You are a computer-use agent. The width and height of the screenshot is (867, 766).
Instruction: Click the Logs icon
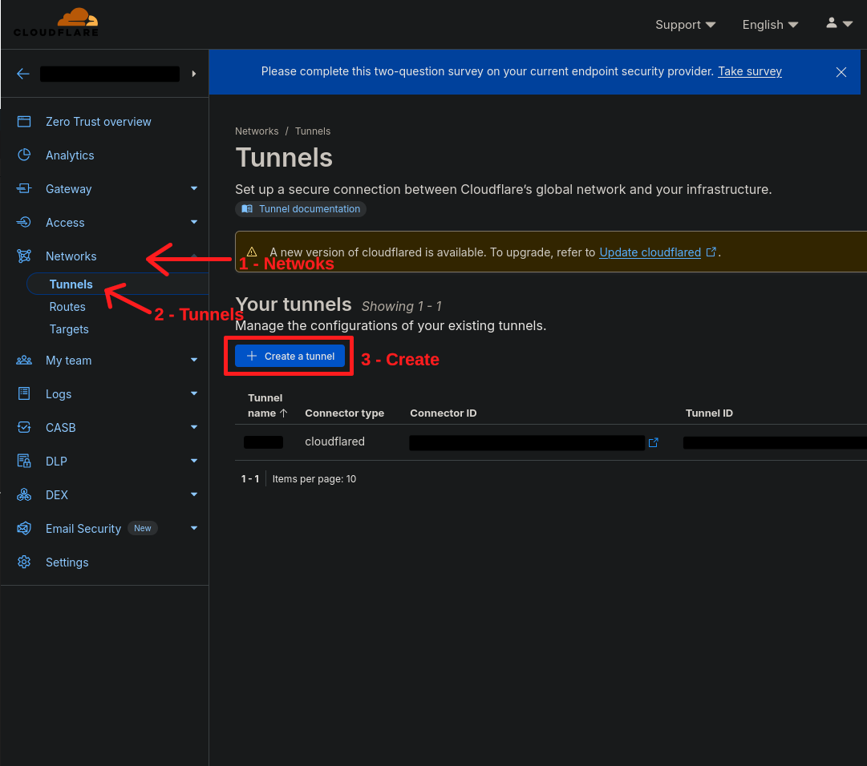point(24,393)
